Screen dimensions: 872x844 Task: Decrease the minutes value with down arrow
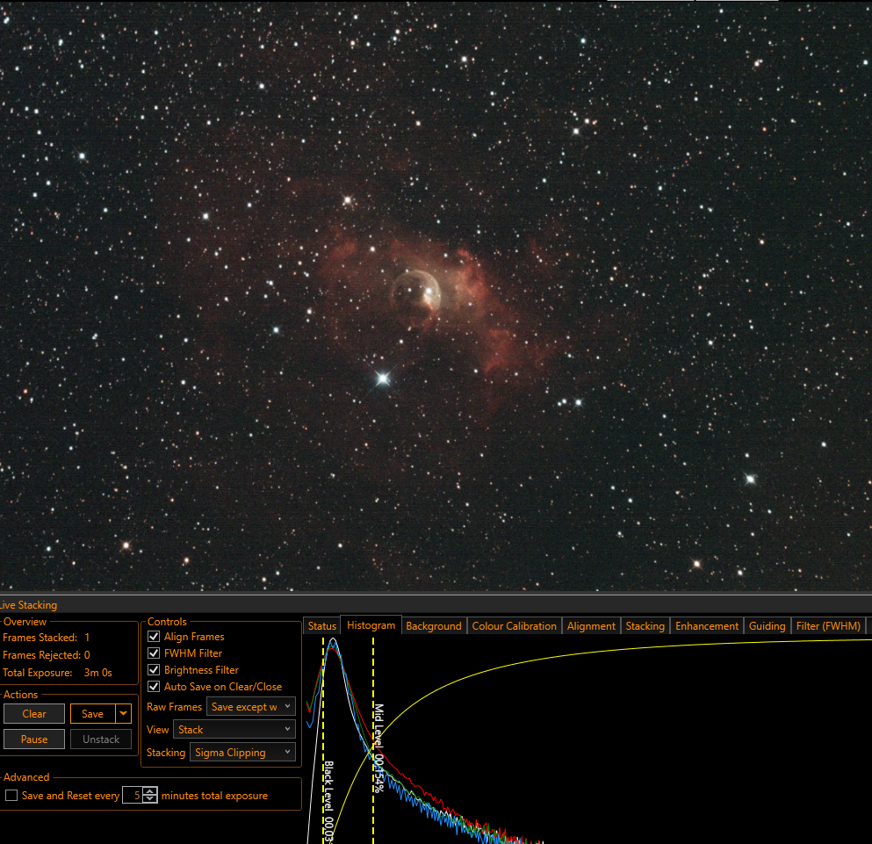pyautogui.click(x=150, y=800)
